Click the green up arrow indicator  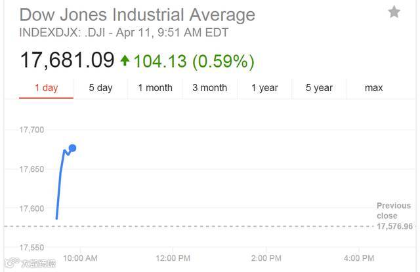pyautogui.click(x=125, y=60)
